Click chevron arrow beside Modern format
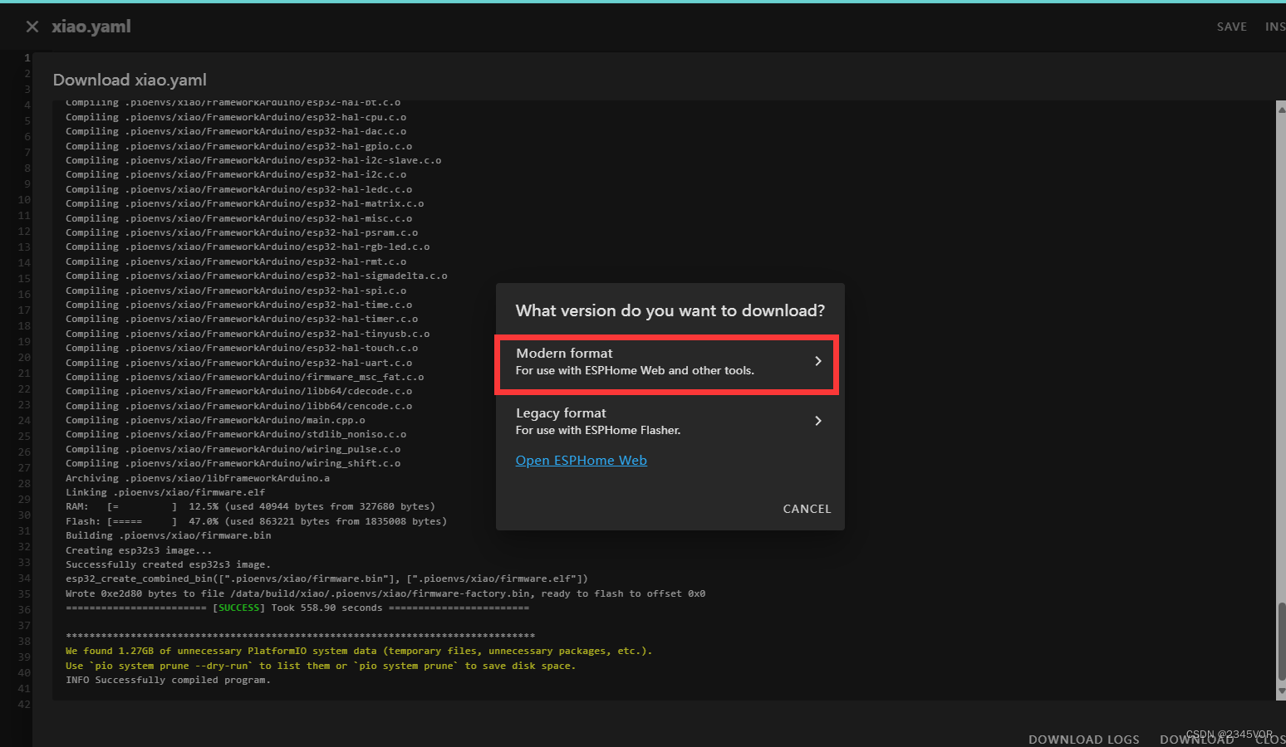Screen dimensions: 1286x747 [818, 361]
